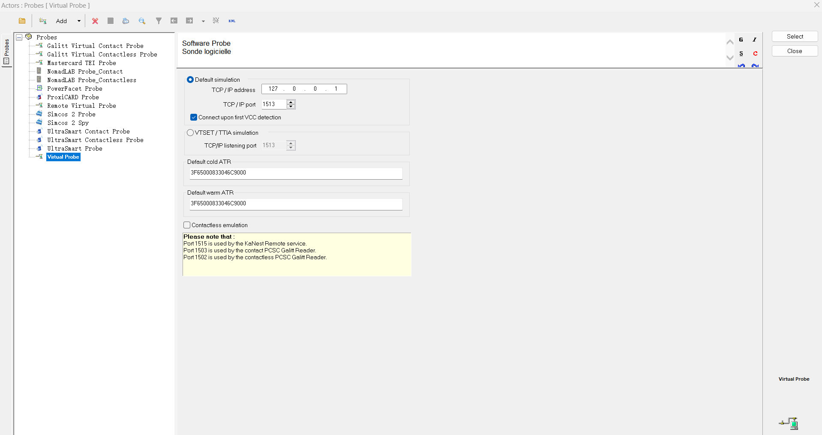Click the funnel filter icon
The height and width of the screenshot is (435, 822).
159,21
